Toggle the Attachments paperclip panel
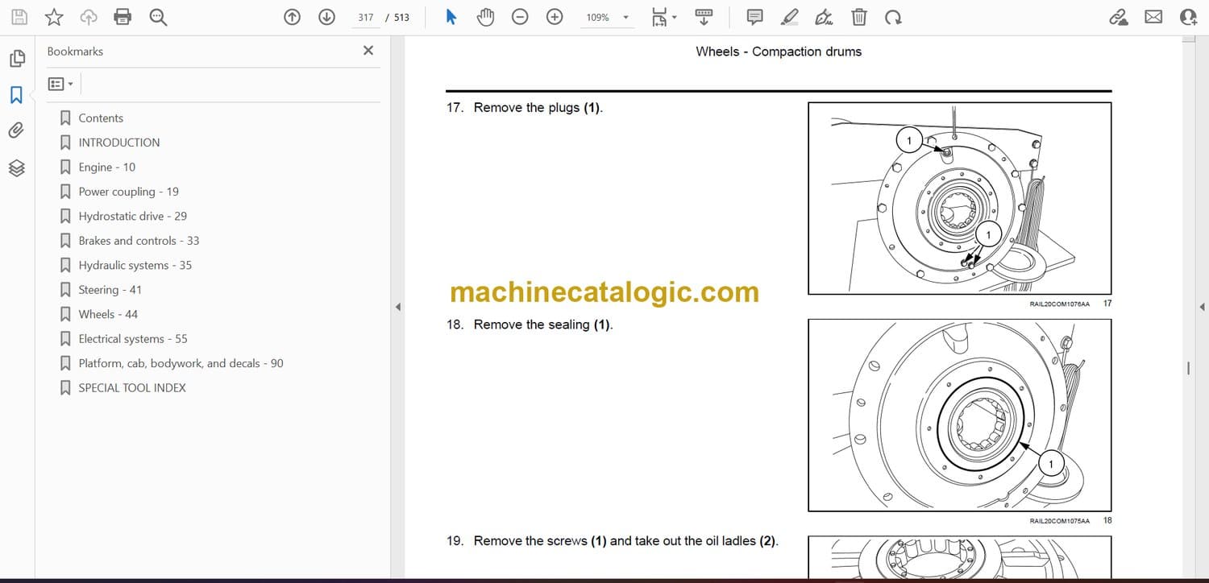The width and height of the screenshot is (1209, 583). (x=16, y=130)
